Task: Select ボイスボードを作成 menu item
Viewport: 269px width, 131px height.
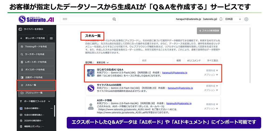Action: tap(36, 70)
